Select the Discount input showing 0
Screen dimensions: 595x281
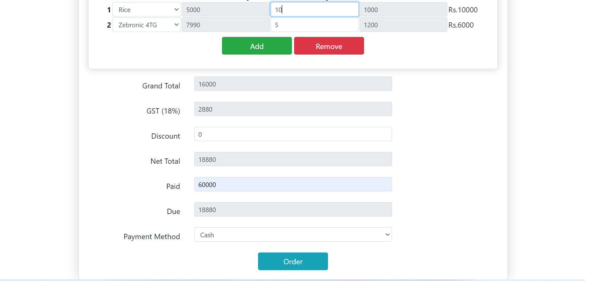coord(293,134)
